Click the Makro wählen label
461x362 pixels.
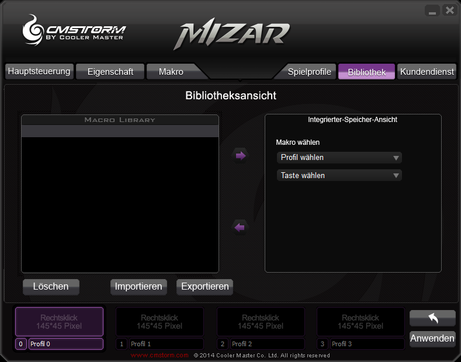297,142
